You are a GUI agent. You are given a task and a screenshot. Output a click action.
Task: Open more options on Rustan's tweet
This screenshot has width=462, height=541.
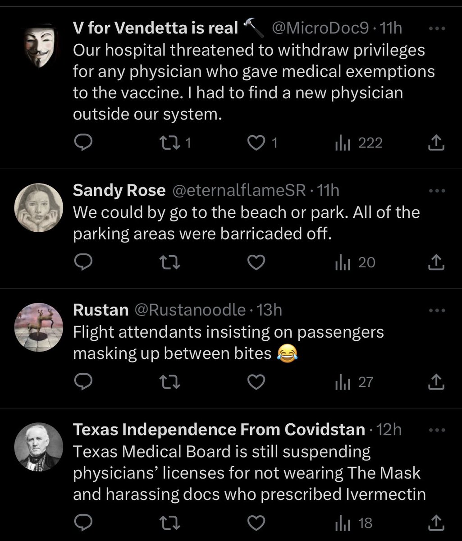click(x=436, y=310)
